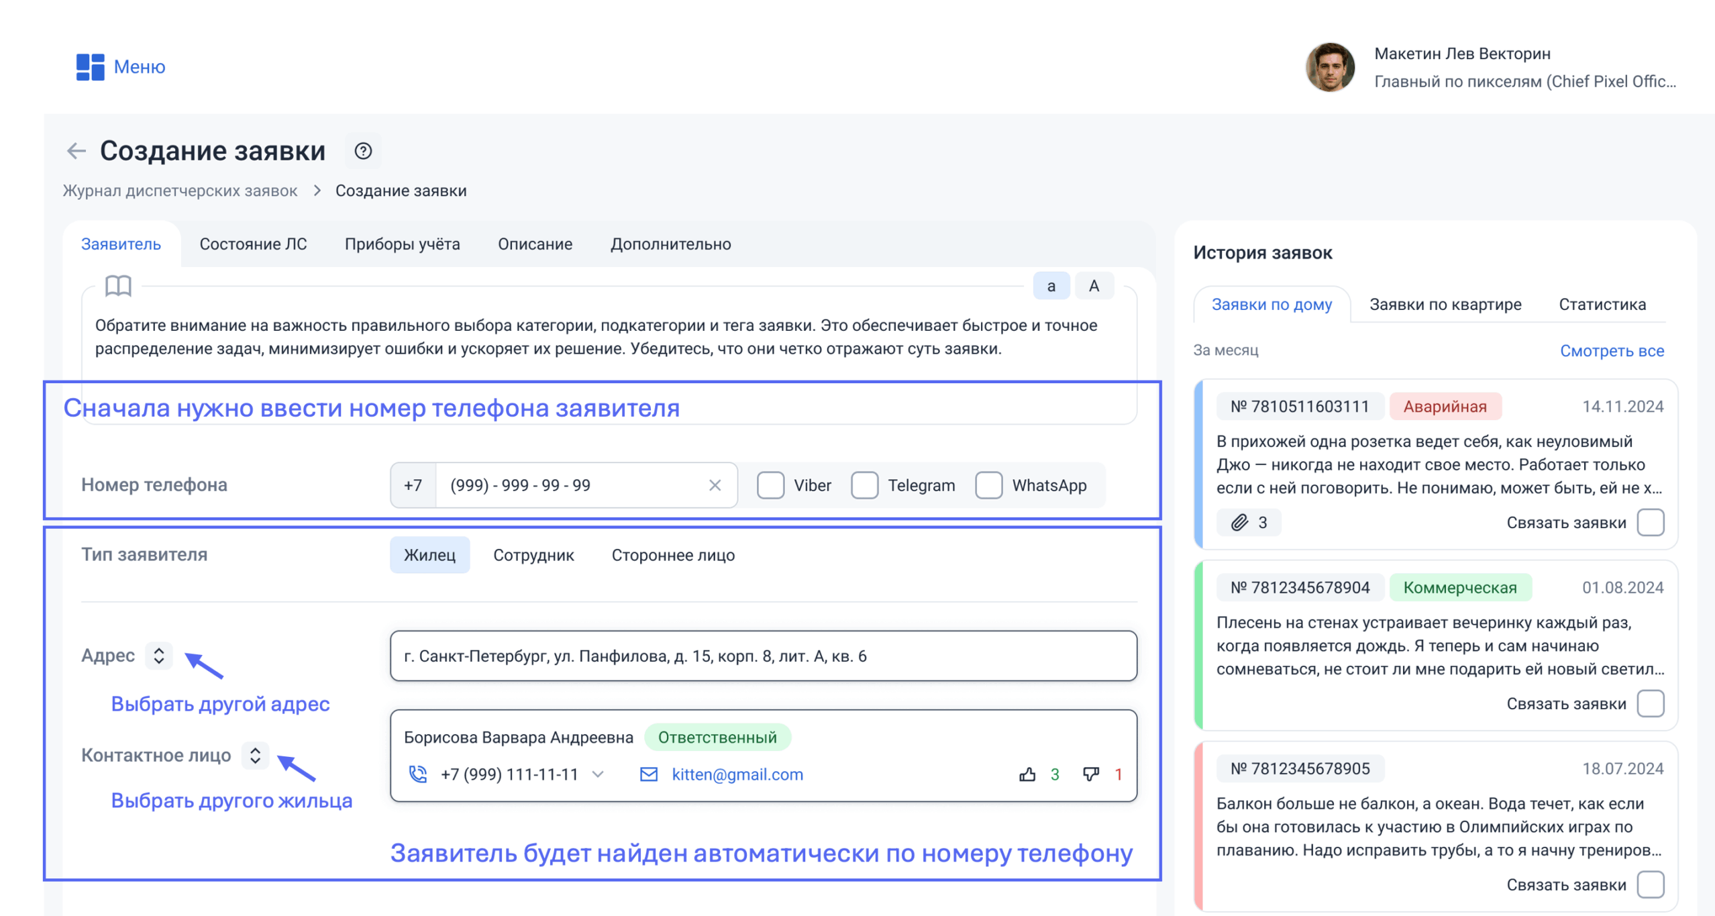Click the open book hint icon

118,286
